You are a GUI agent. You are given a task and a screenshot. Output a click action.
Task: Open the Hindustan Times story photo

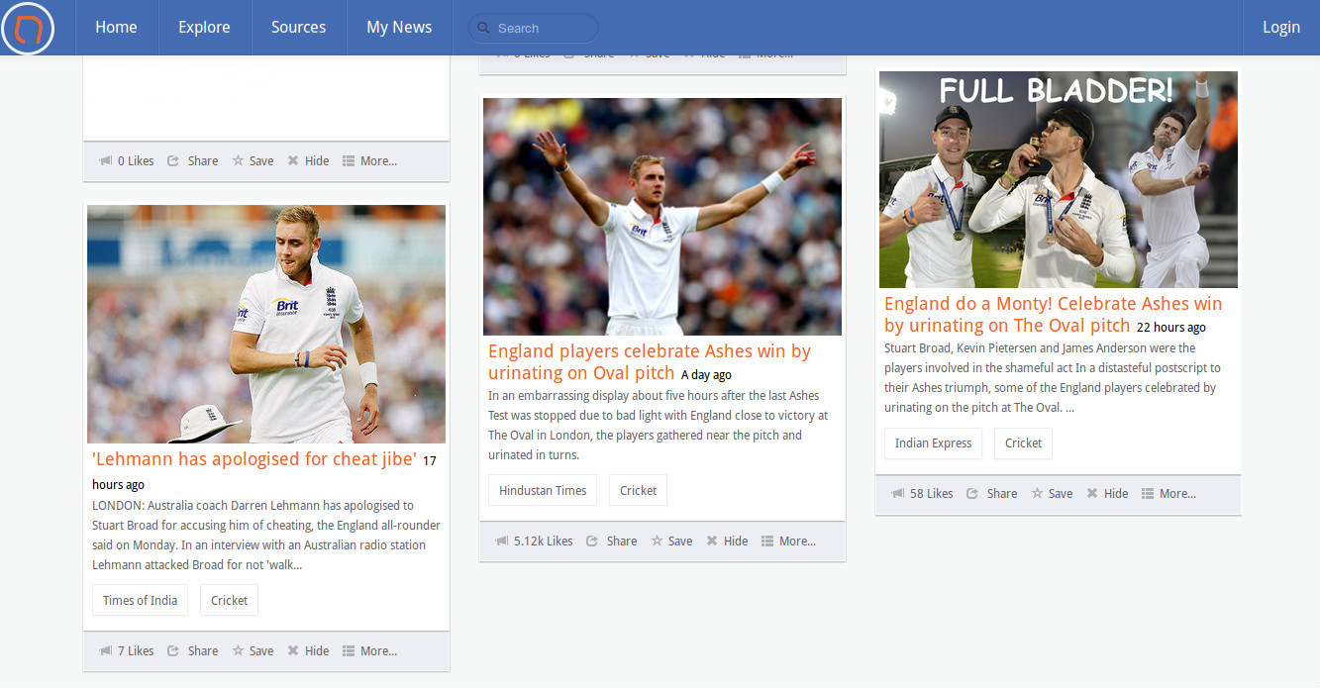tap(662, 217)
